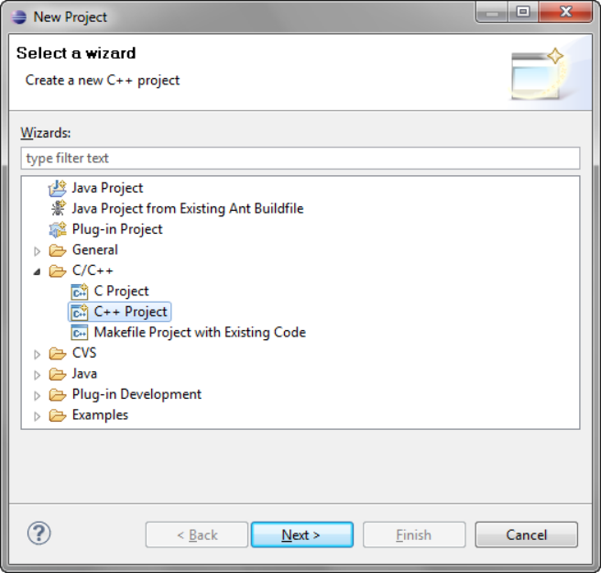
Task: Select Makefile Project with Existing Code
Action: (200, 333)
